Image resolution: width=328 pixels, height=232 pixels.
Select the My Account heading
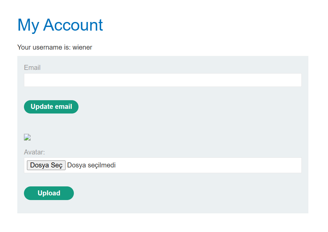coord(60,25)
